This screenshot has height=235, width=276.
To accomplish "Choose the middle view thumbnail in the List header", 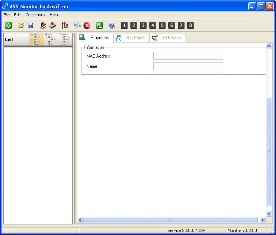I will 51,39.
